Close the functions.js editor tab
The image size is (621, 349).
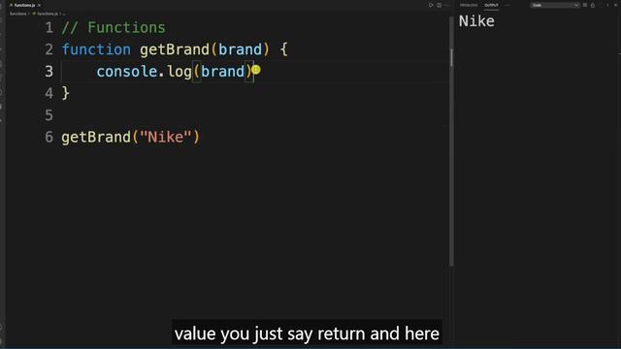pos(39,5)
